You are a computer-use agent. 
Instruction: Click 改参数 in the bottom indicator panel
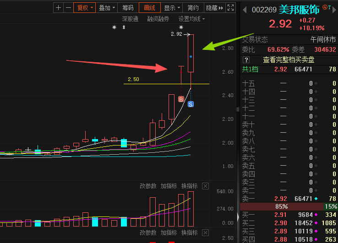(x=148, y=232)
